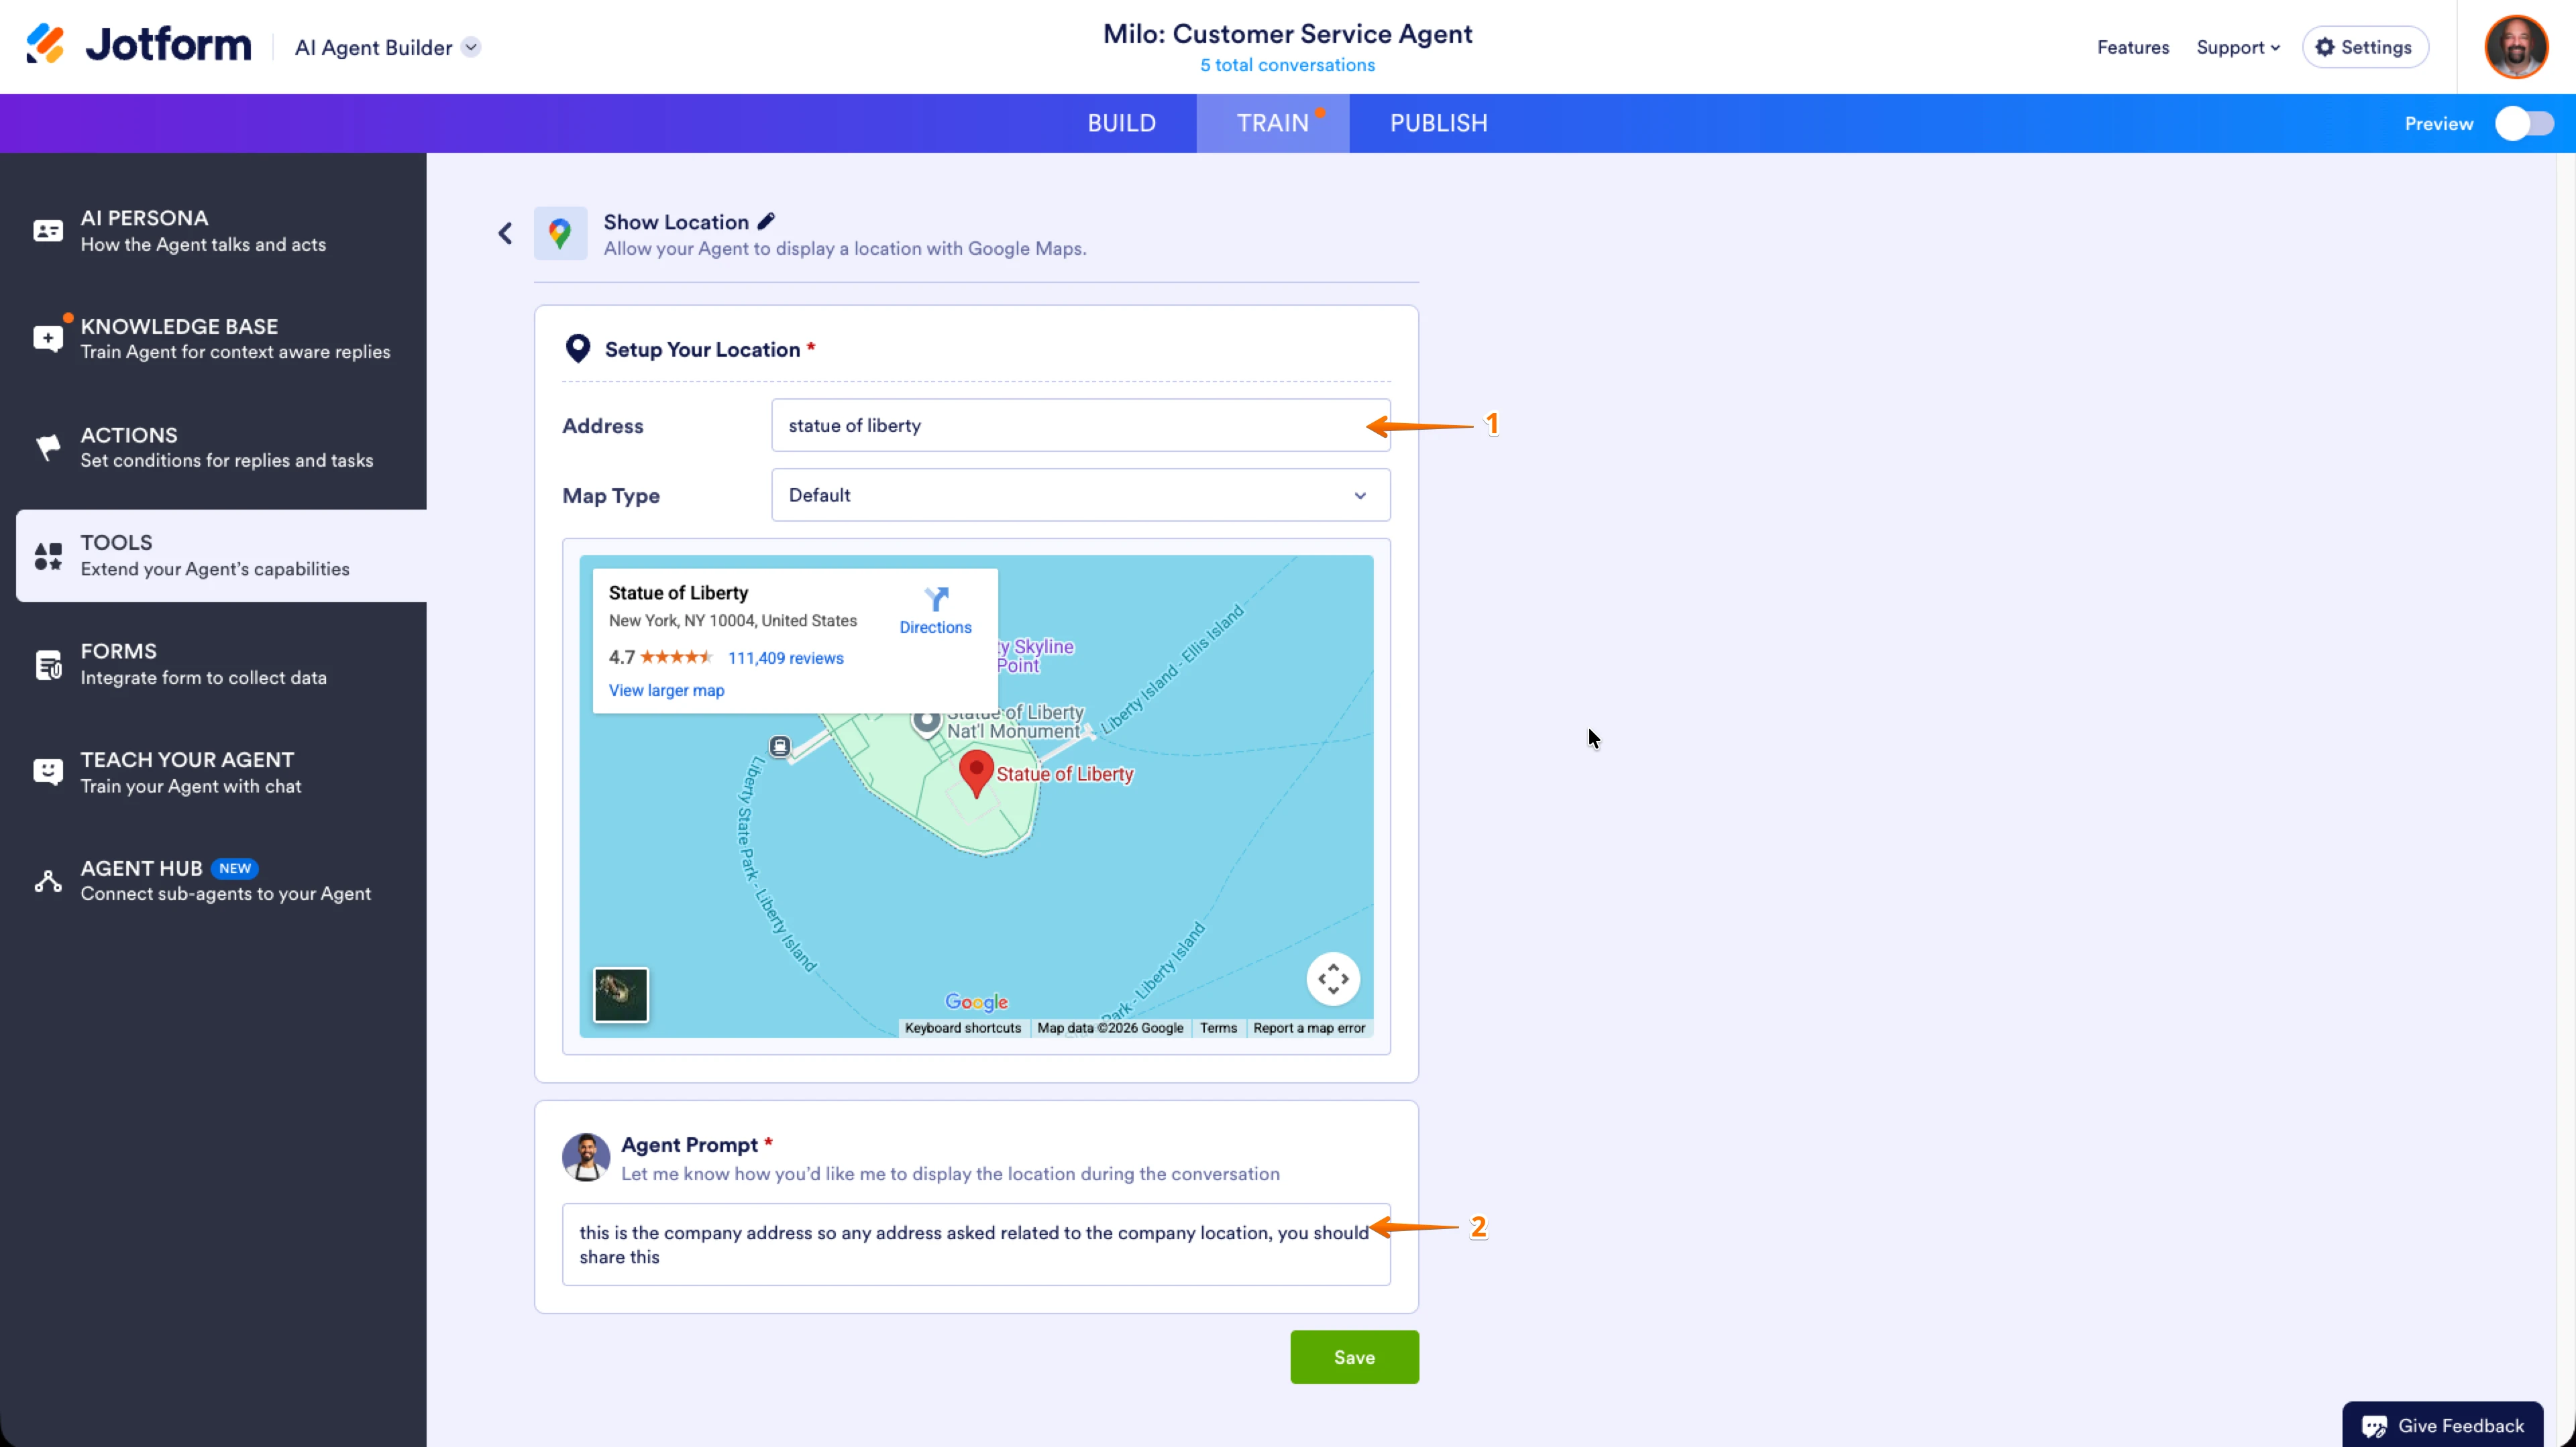
Task: Expand the Support menu
Action: [2237, 47]
